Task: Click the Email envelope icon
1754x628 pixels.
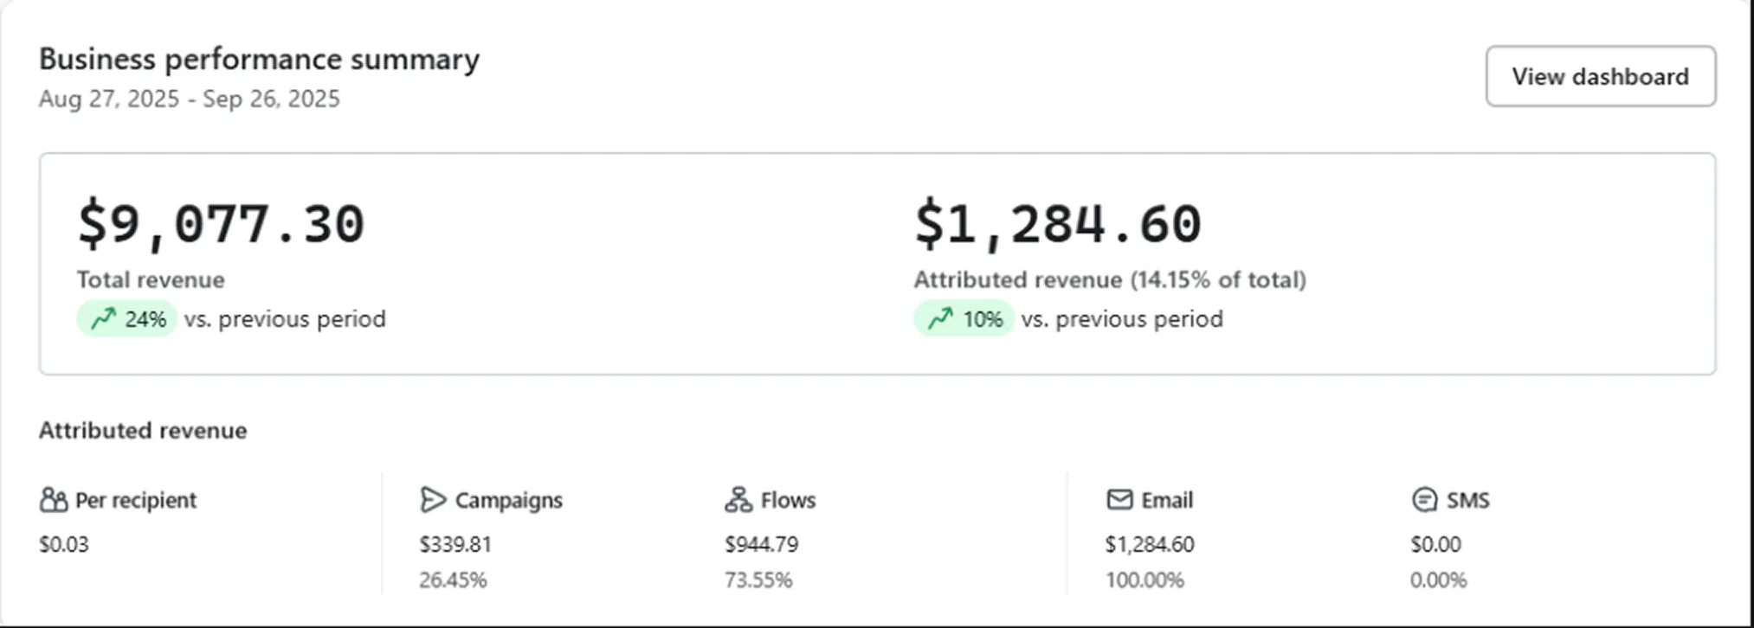Action: point(1119,500)
